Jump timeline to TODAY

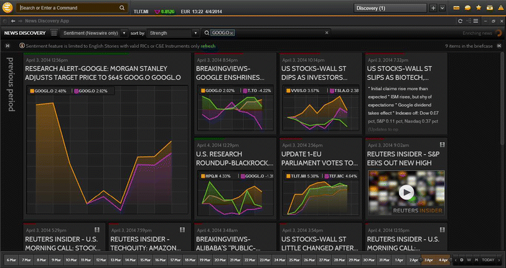click(x=488, y=260)
